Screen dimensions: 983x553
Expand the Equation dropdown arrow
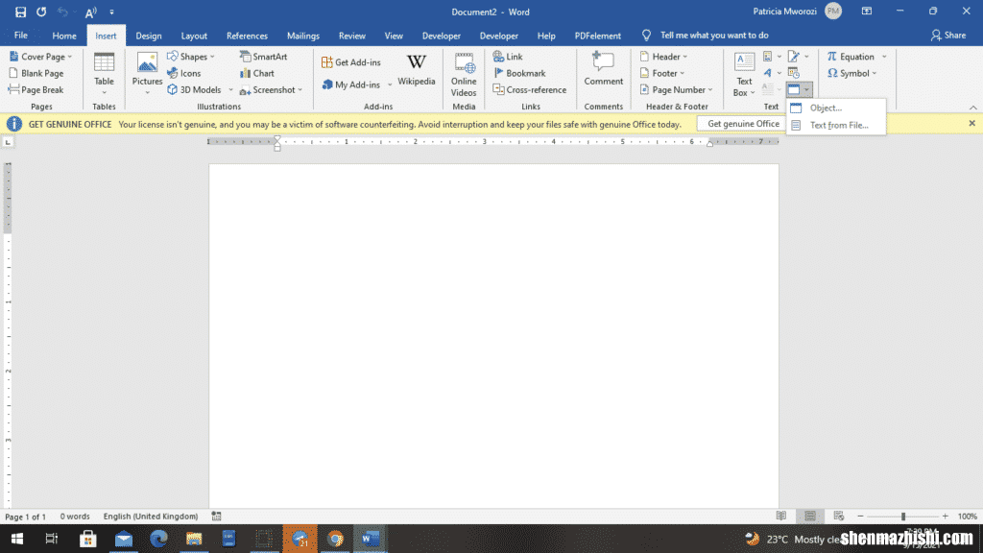[x=884, y=57]
